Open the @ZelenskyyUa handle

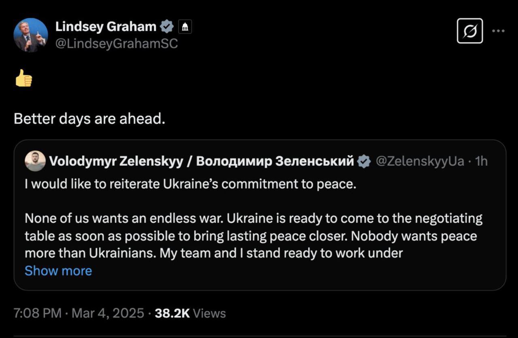[x=420, y=161]
